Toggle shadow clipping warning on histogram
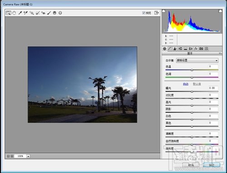The image size is (227, 173). coord(164,11)
